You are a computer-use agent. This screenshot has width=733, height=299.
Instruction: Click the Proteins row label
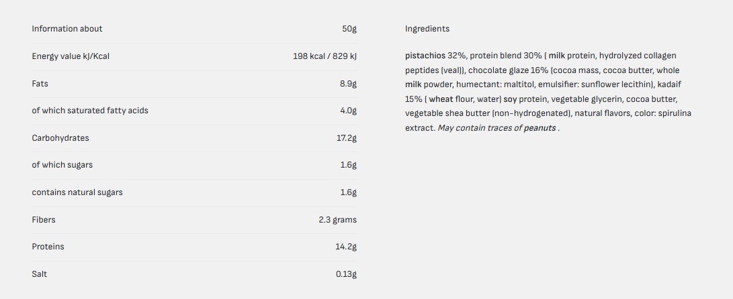(48, 247)
